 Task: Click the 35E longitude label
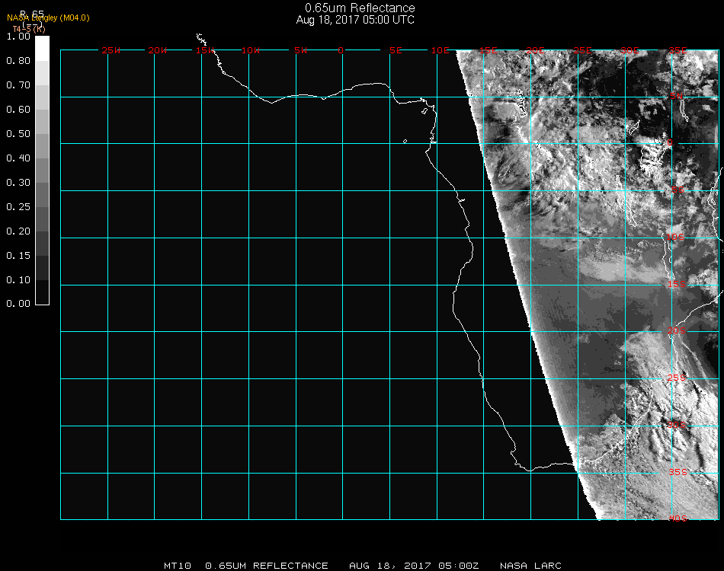click(x=678, y=50)
